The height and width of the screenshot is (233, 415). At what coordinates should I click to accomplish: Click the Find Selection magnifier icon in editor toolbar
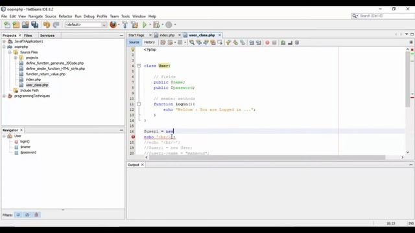[192, 43]
